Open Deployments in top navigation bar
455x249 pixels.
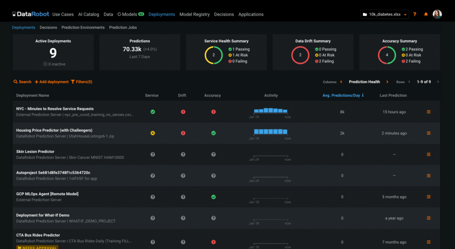162,14
